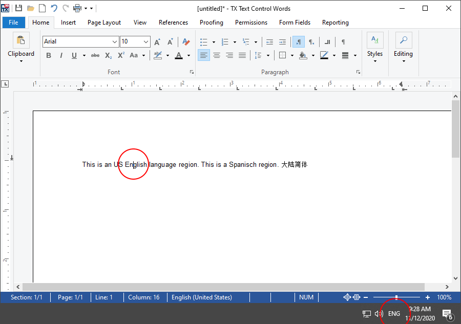This screenshot has height=324, width=461.
Task: Align paragraph left
Action: pyautogui.click(x=204, y=55)
